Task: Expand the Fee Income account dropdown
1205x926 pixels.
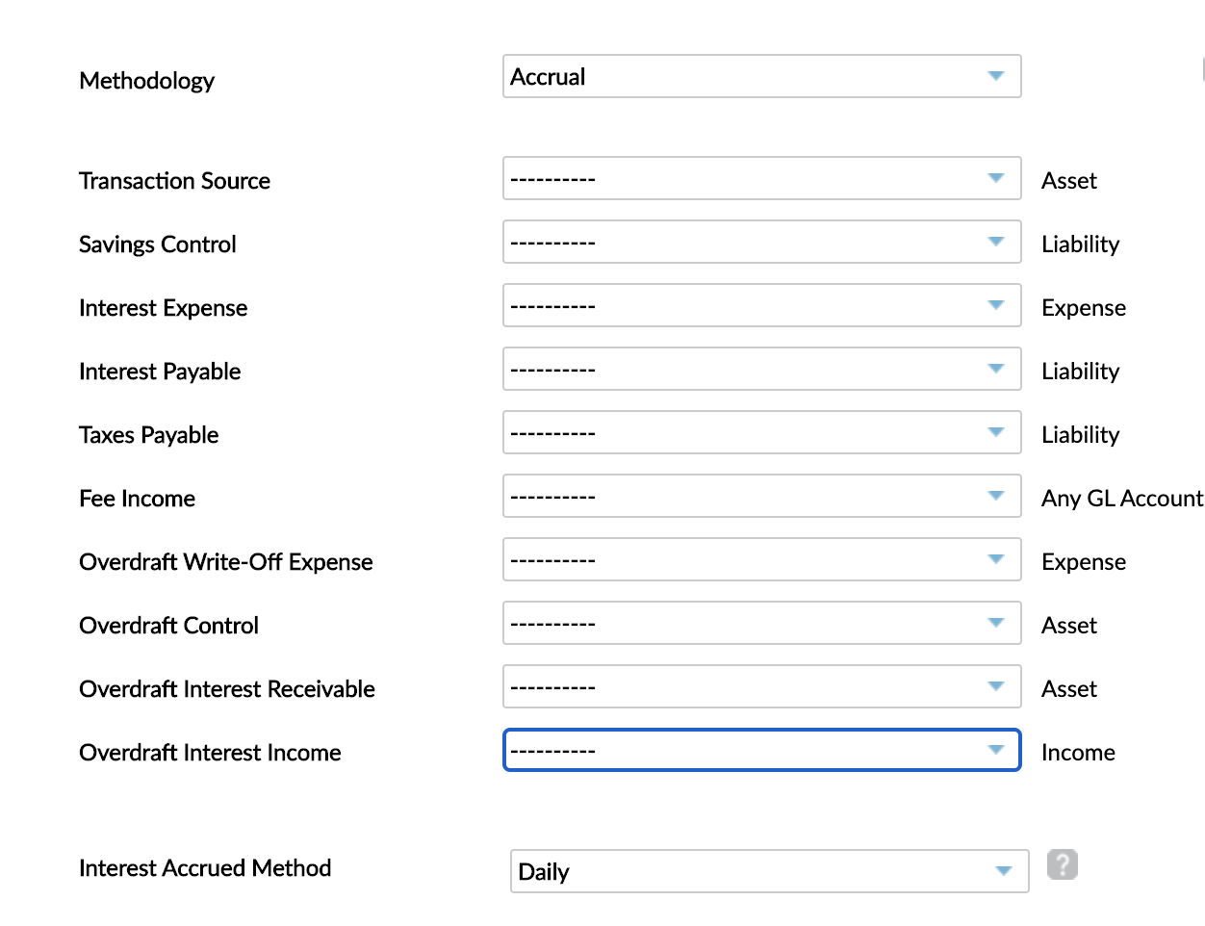Action: 760,497
